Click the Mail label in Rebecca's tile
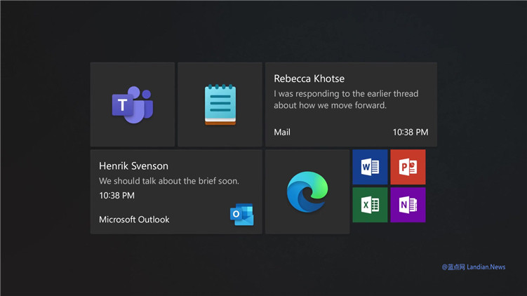Viewport: 527px width, 296px height. click(x=282, y=132)
